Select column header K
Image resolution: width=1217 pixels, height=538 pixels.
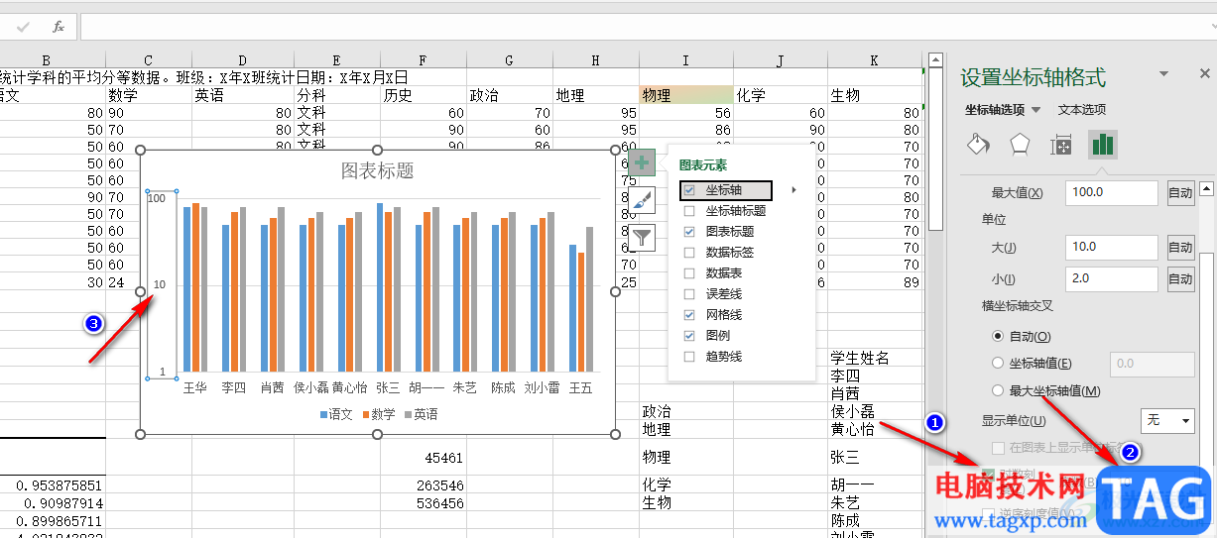click(874, 60)
